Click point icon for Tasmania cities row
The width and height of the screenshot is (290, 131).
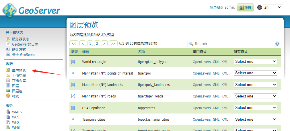click(x=73, y=119)
